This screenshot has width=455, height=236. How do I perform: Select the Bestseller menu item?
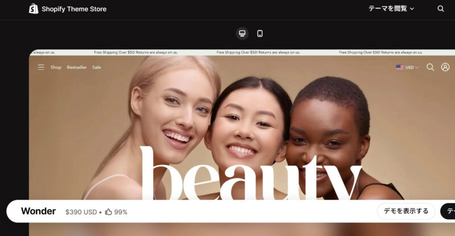point(77,67)
